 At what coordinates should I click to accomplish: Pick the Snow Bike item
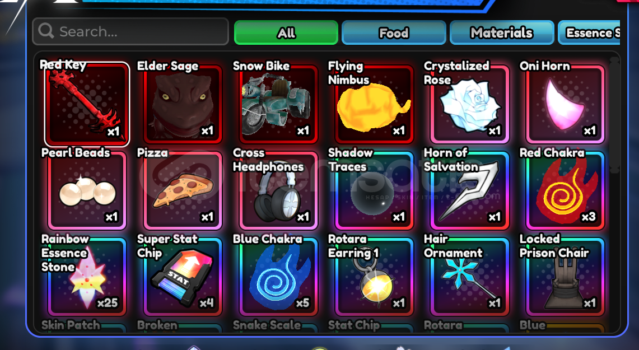pos(278,104)
